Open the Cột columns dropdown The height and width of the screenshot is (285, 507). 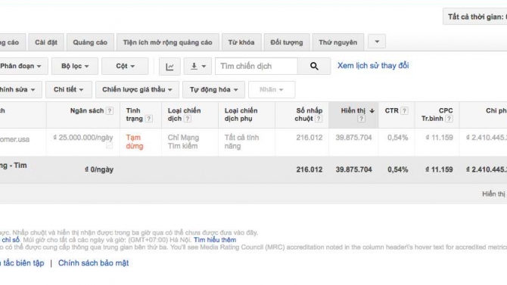click(125, 67)
